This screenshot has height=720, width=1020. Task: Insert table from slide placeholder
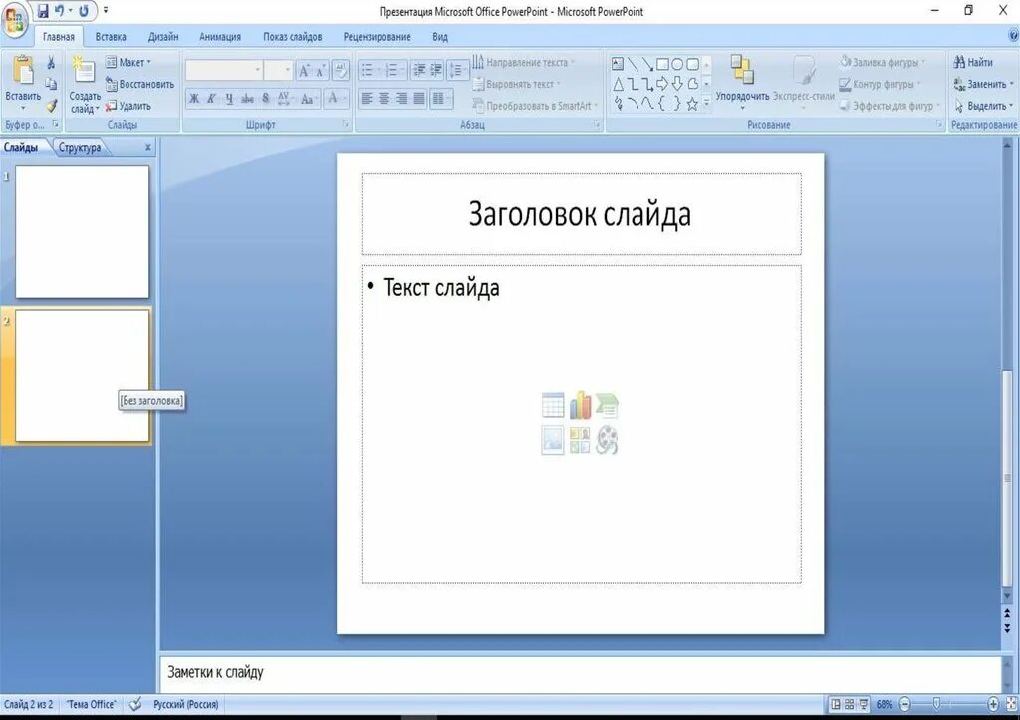pyautogui.click(x=552, y=406)
